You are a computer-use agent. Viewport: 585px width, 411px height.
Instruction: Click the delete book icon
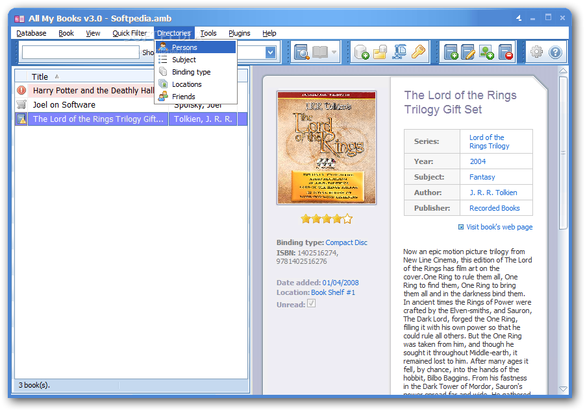pyautogui.click(x=506, y=52)
